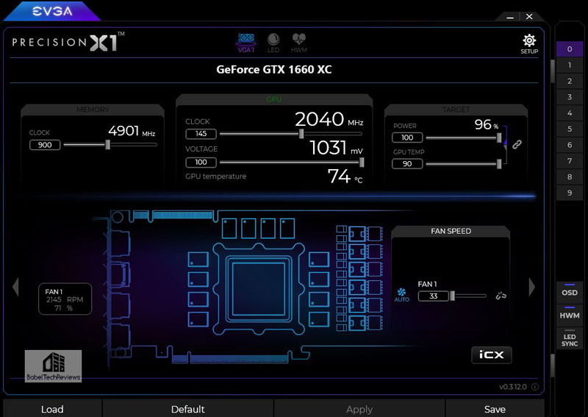588x417 pixels.
Task: Click the GPU clock slider handle
Action: tap(301, 134)
